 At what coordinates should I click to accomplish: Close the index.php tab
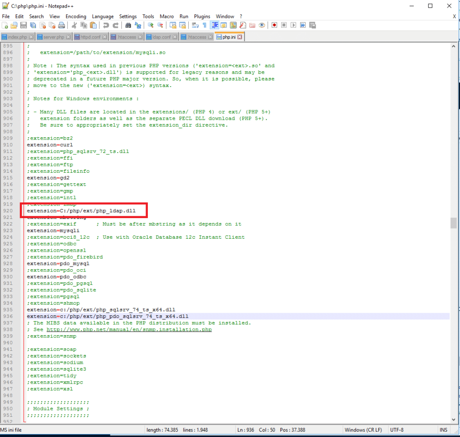pyautogui.click(x=31, y=37)
